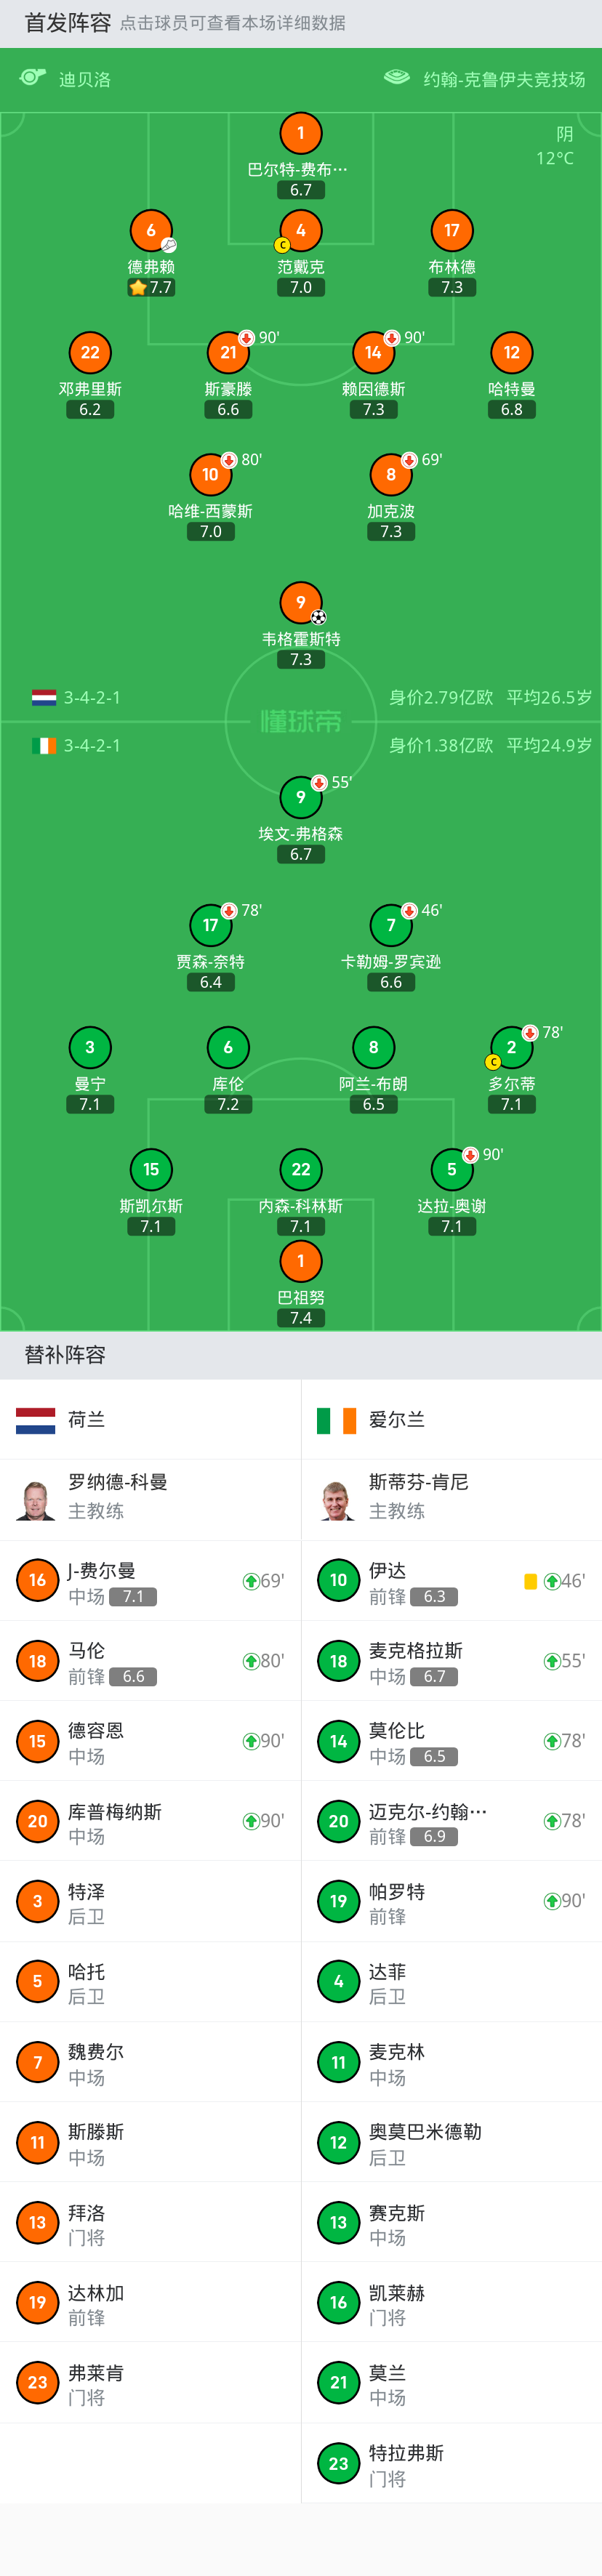Click the referee whistle icon beside 迪贝洛
The width and height of the screenshot is (602, 2576).
[33, 78]
